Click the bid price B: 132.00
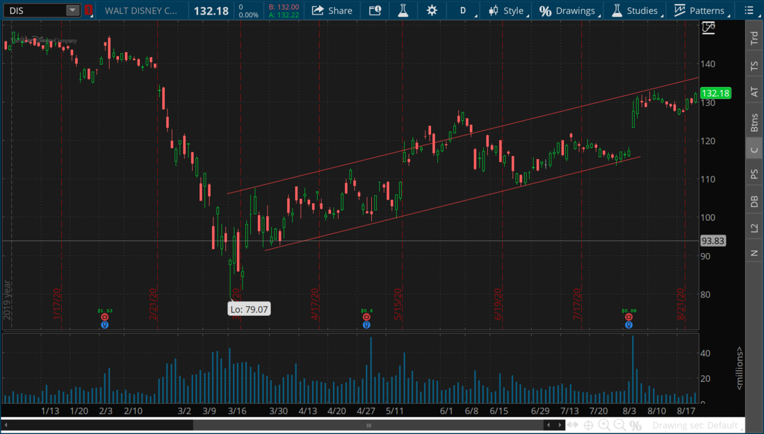Screen dimensions: 764x434 click(x=283, y=6)
